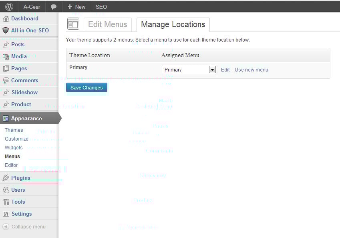Click the Dashboard home icon

[6, 19]
